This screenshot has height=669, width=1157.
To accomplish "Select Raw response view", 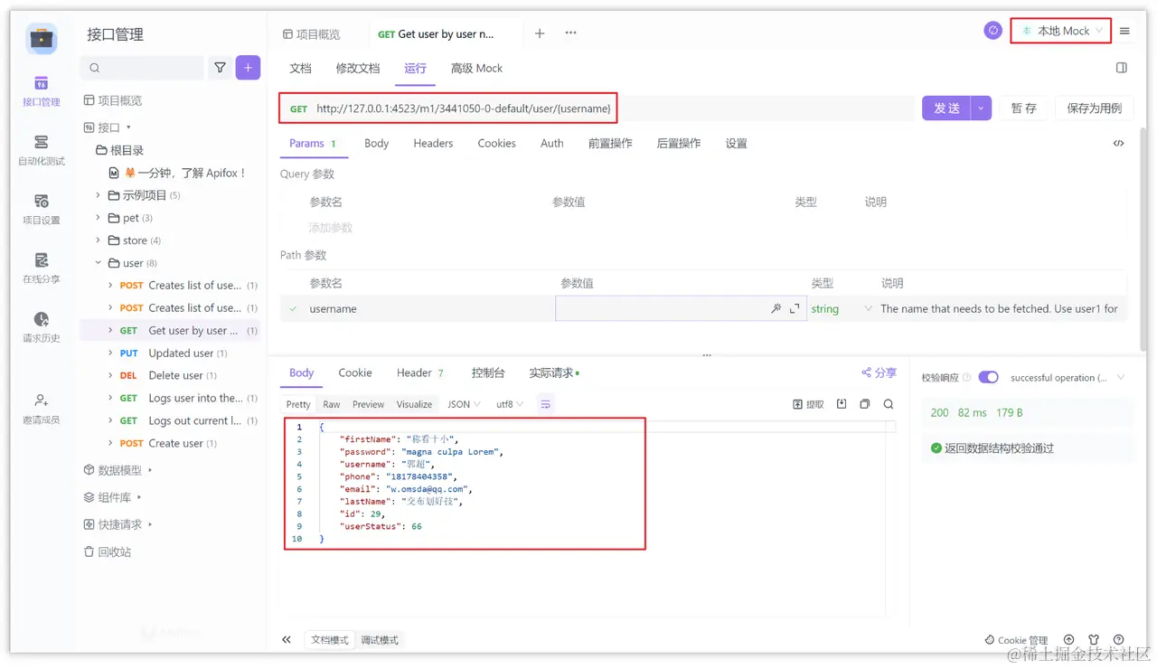I will click(x=332, y=404).
